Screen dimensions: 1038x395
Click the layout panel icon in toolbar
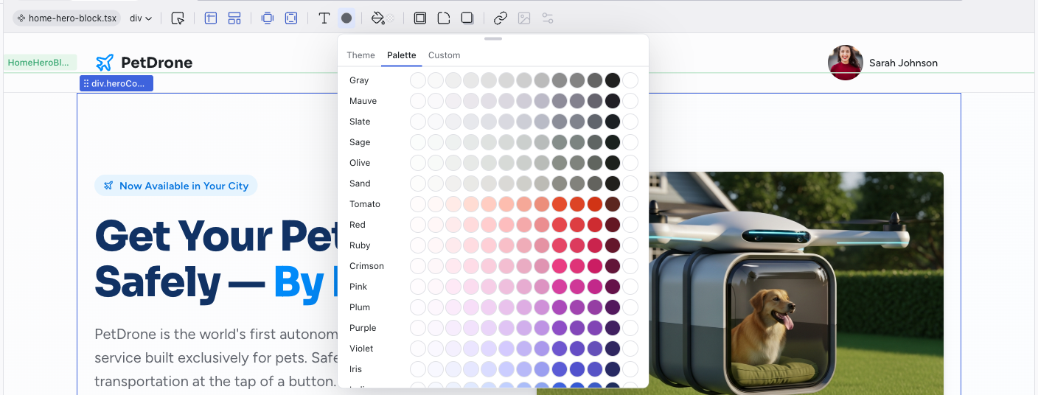(x=211, y=18)
